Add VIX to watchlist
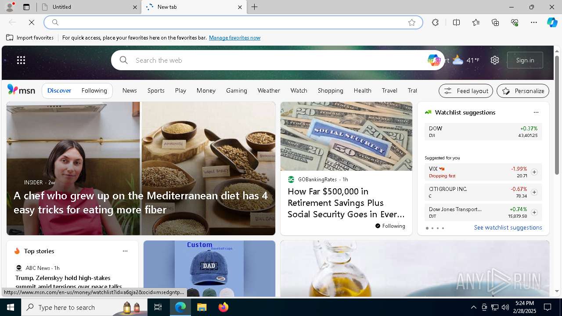This screenshot has width=562, height=316. tap(534, 172)
